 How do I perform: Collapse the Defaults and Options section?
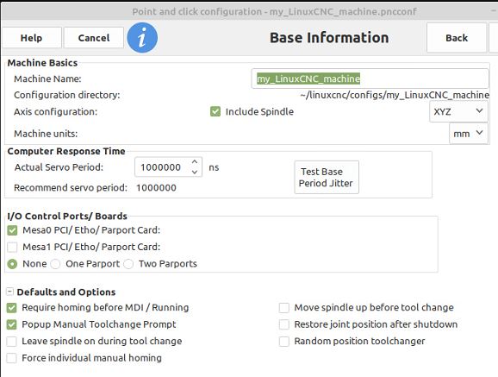click(x=9, y=292)
